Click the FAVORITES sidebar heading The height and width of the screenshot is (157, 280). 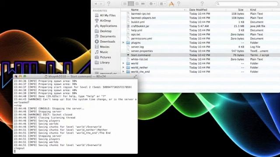click(x=100, y=10)
